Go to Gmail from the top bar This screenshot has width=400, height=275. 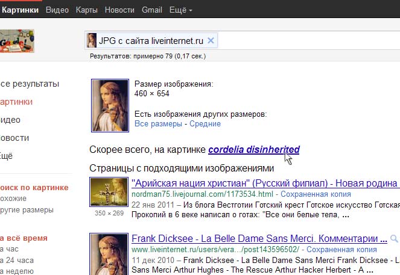click(151, 10)
